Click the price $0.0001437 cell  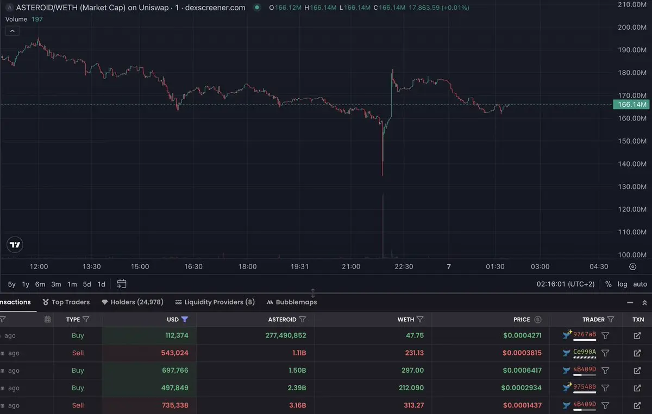(522, 405)
